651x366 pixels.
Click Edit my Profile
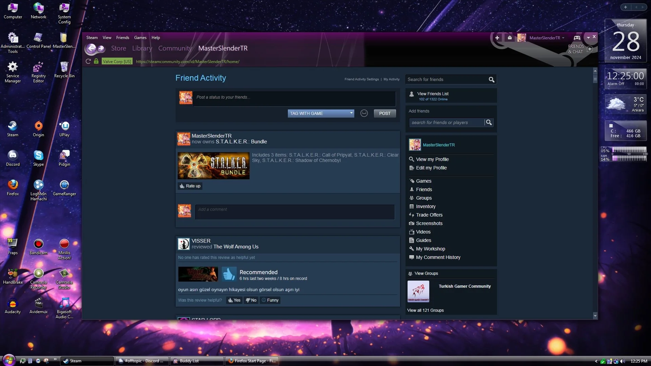point(431,168)
